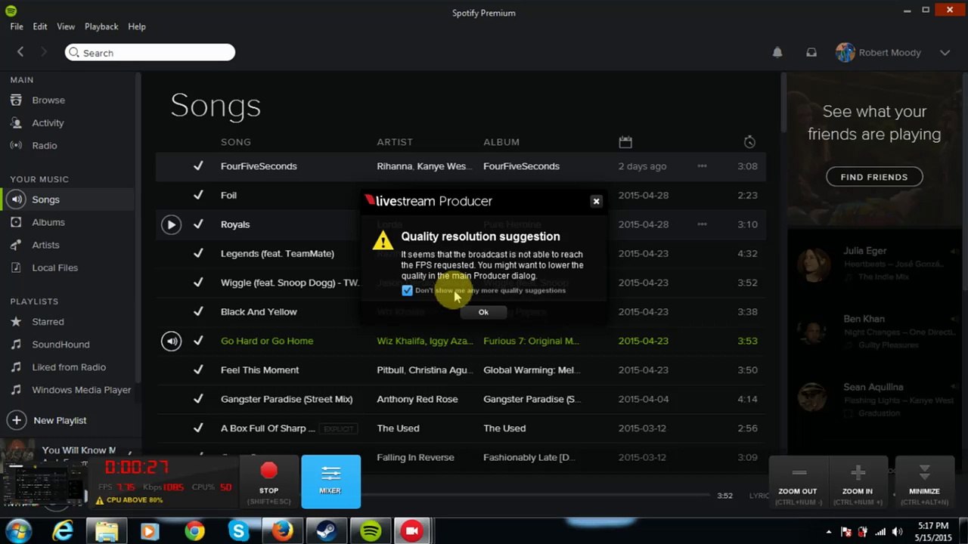Screen dimensions: 968x544
Task: Uncheck 'Don't show me any more quality suggestions'
Action: click(407, 290)
